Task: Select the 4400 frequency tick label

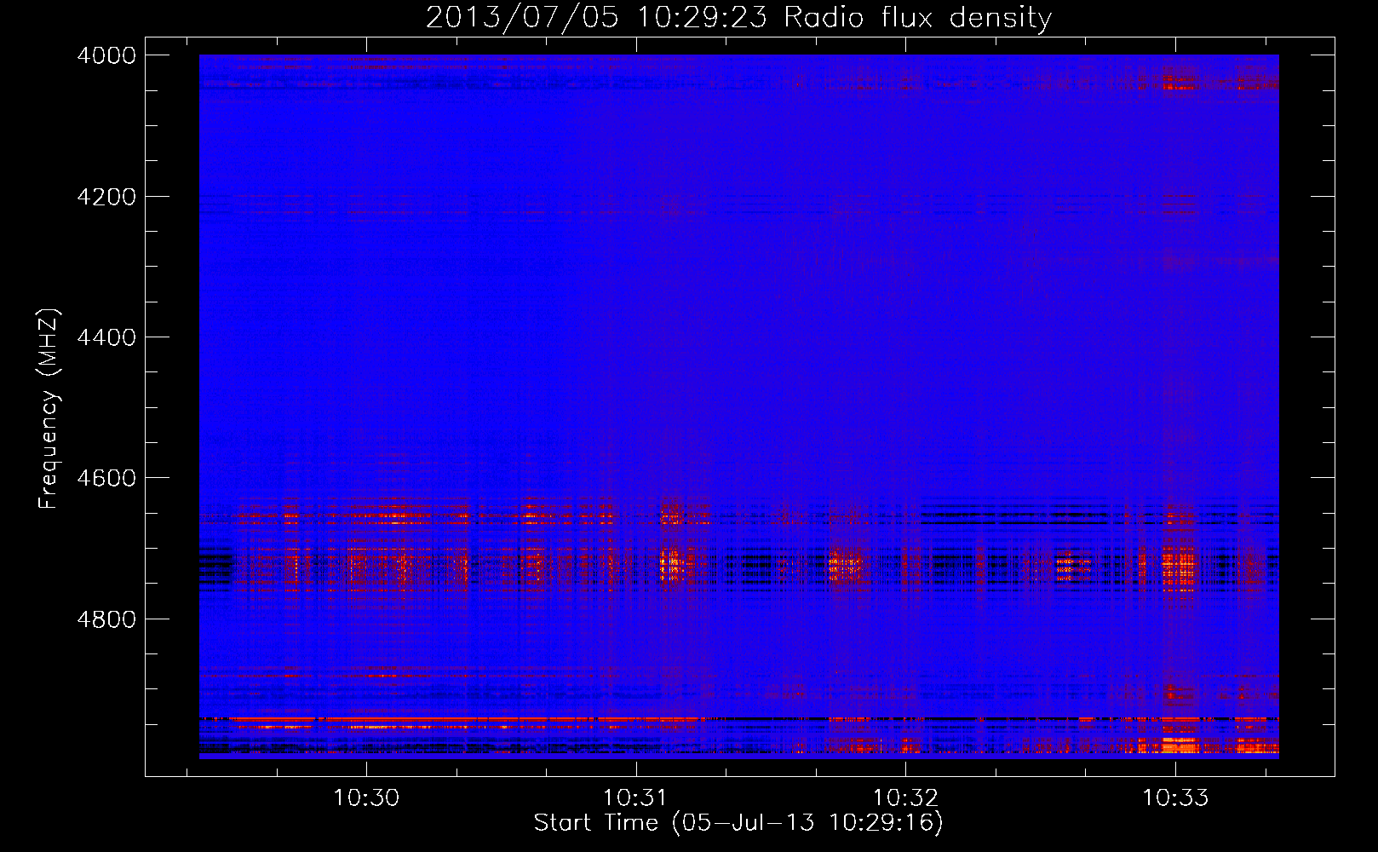Action: point(106,337)
